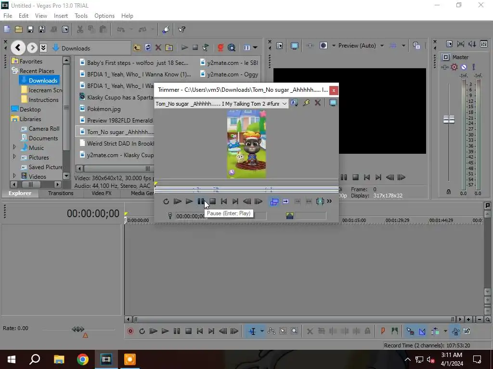The image size is (493, 369).
Task: Open the Preview (Auto) quality dropdown
Action: (382, 46)
